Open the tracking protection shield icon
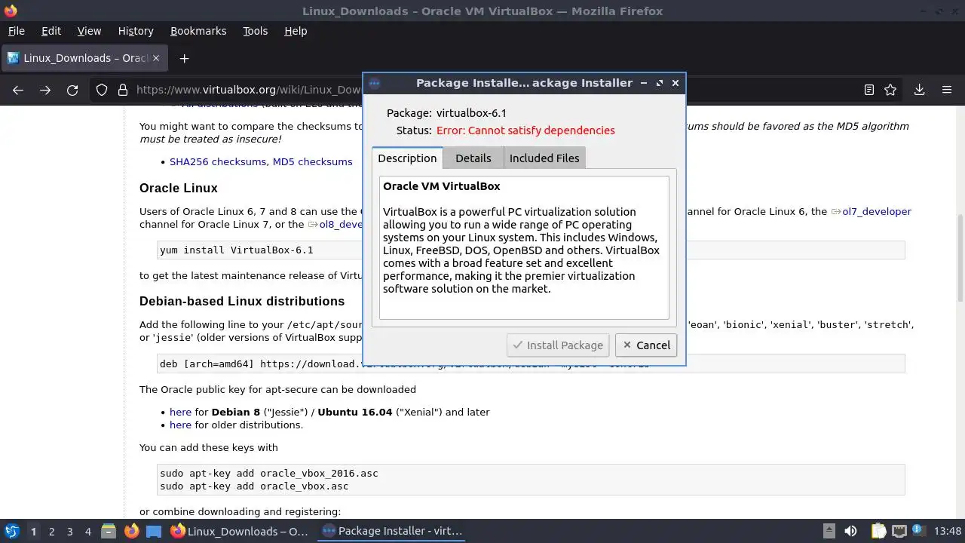 [102, 90]
